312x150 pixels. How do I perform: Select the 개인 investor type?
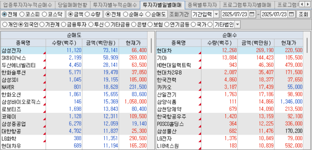4,25
